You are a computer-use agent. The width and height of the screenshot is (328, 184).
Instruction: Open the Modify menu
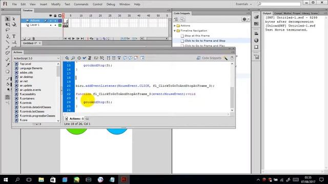[56, 4]
